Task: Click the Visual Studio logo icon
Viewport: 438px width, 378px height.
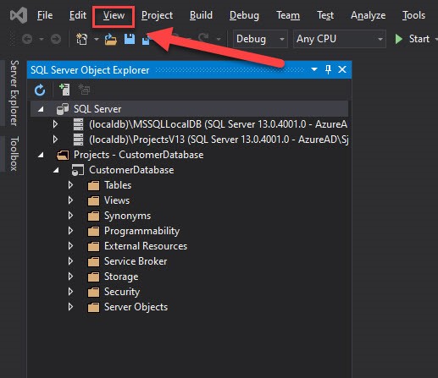Action: click(19, 15)
